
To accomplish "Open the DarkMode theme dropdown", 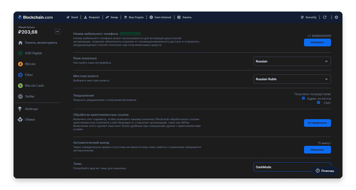I will (292, 167).
